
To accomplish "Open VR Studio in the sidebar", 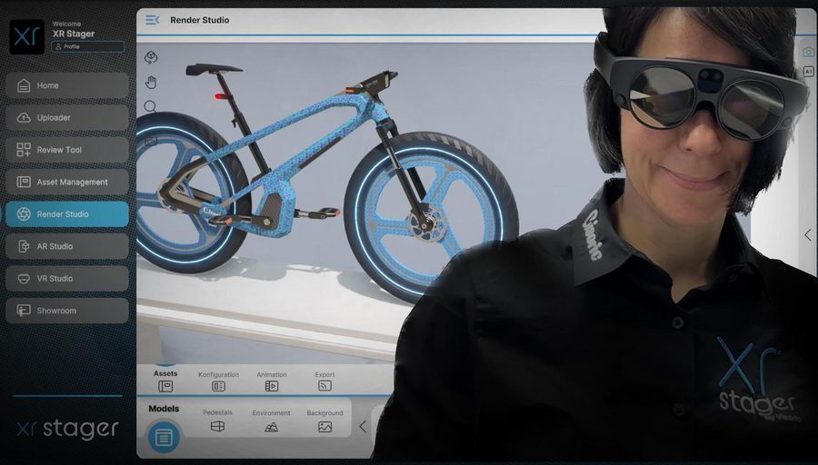I will coord(67,279).
